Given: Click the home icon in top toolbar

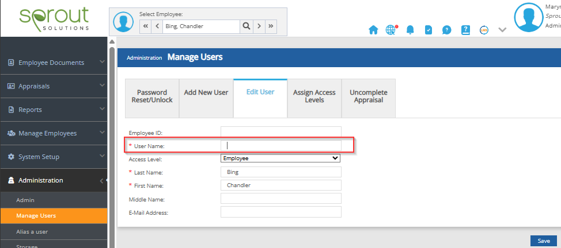Looking at the screenshot, I should tap(373, 30).
